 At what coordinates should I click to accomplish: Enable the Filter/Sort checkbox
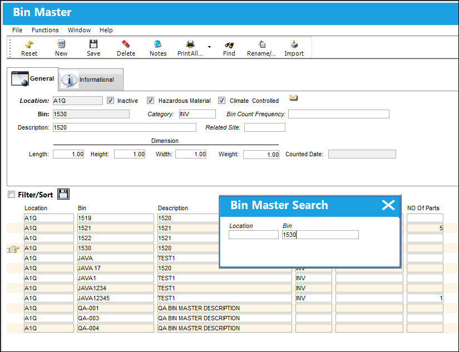pyautogui.click(x=12, y=195)
